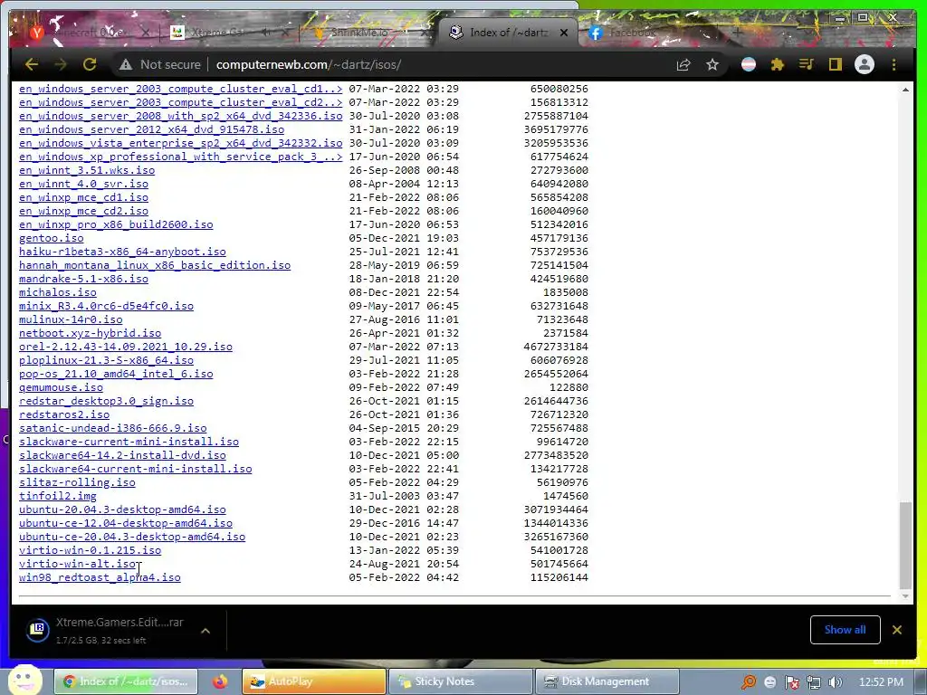The image size is (927, 695).
Task: Reload the page with the refresh icon
Action: click(x=90, y=64)
